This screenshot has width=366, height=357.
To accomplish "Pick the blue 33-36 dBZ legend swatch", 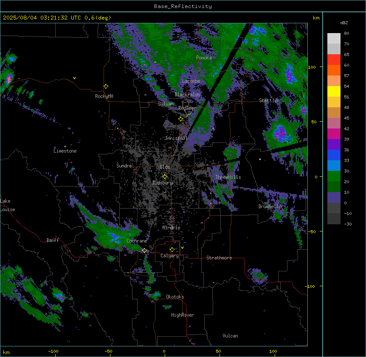I will pos(334,155).
